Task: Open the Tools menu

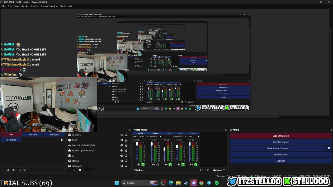Action: [x=63, y=6]
